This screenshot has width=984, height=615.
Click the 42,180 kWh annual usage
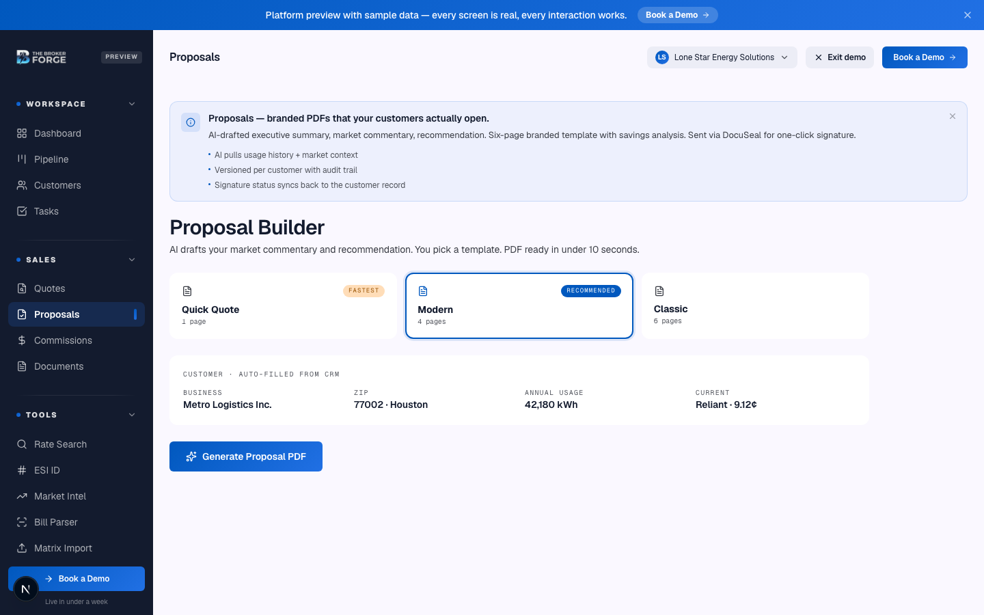pos(551,405)
